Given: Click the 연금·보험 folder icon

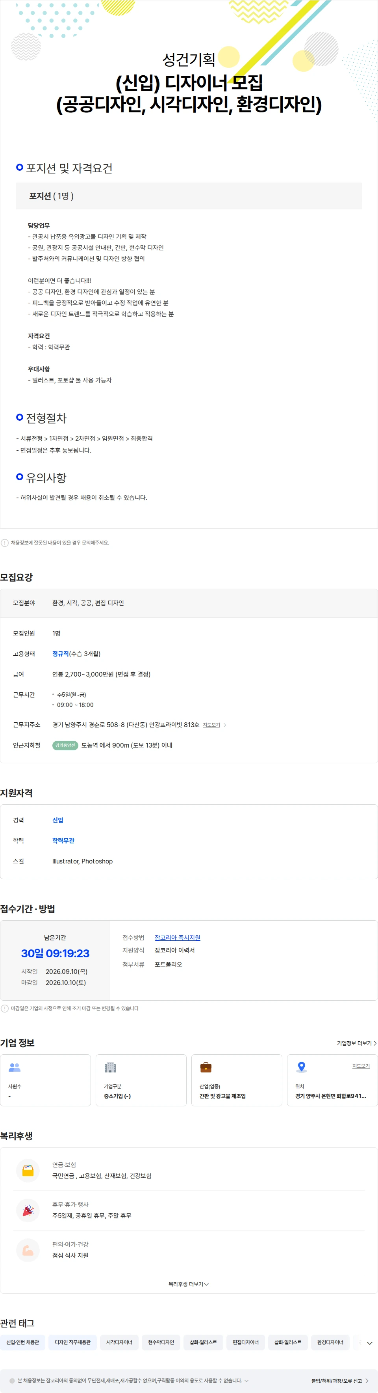Looking at the screenshot, I should [x=28, y=1170].
